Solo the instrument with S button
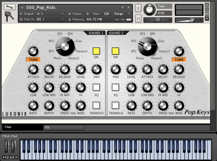This screenshot has height=161, width=217. click(x=138, y=8)
